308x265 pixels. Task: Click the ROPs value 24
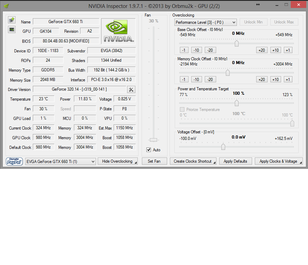[48, 60]
